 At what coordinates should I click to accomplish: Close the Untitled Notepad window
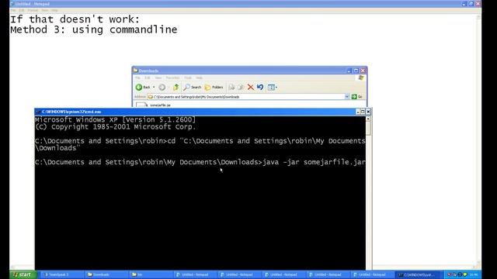(x=478, y=4)
